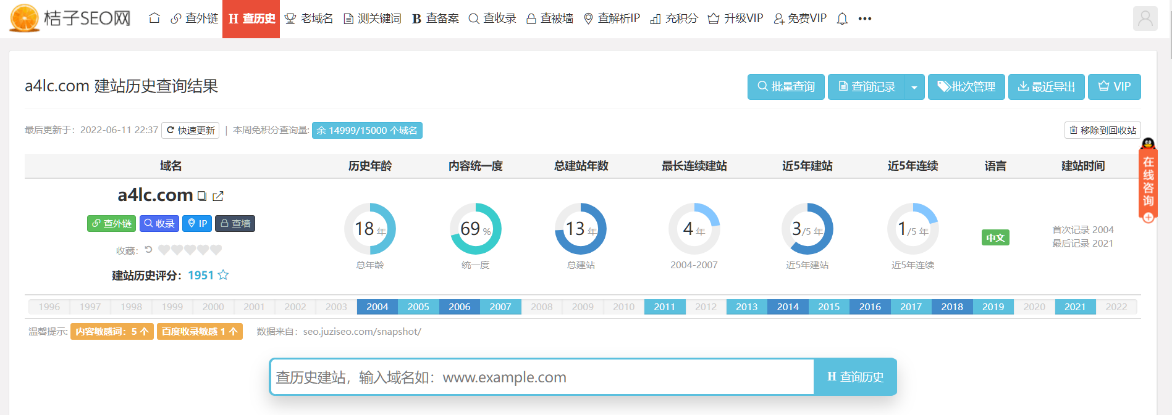Copy domain a4lc.com icon
Screen dimensions: 1172x415
[202, 196]
